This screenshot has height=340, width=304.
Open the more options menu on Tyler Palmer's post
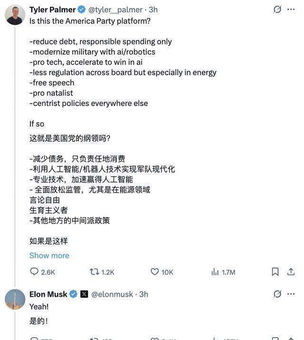click(x=291, y=10)
